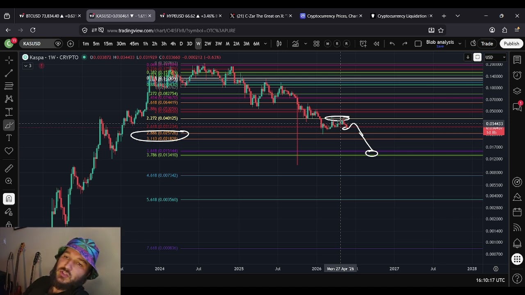Image resolution: width=525 pixels, height=295 pixels.
Task: Open the layout setup square icon
Action: click(418, 43)
